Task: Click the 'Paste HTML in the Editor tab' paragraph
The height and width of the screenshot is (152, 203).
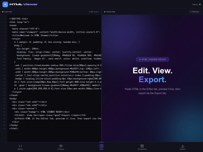Action: click(x=152, y=91)
